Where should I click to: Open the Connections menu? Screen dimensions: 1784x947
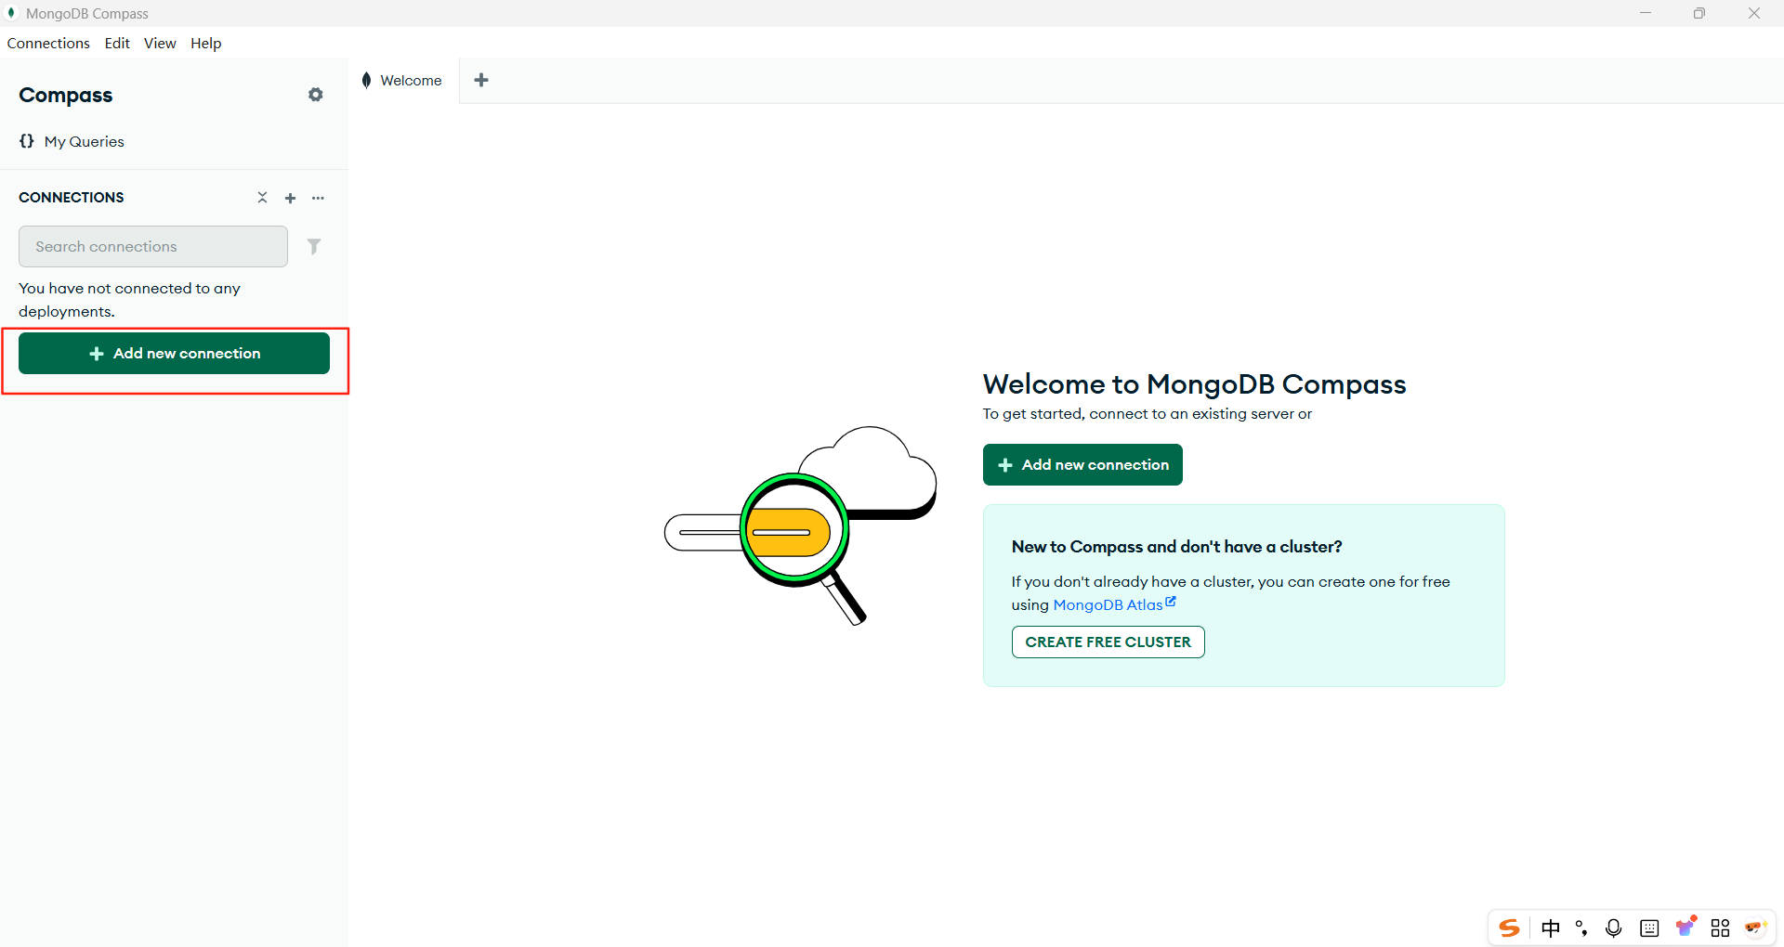(x=48, y=43)
